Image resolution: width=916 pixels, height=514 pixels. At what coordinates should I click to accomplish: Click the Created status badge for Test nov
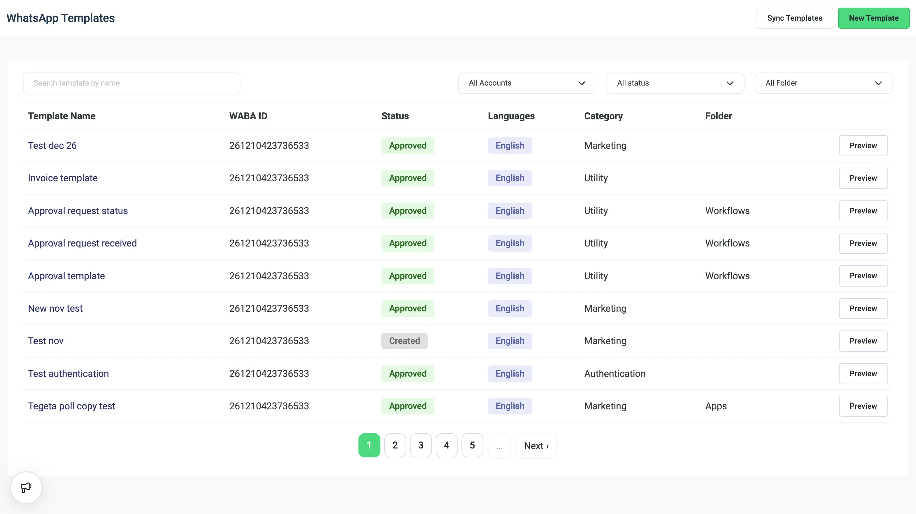point(404,341)
